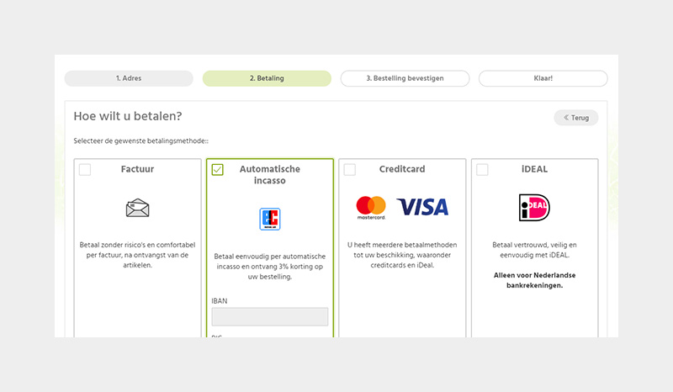Go to step 1. Adres
Viewport: 673px width, 392px height.
pos(129,78)
